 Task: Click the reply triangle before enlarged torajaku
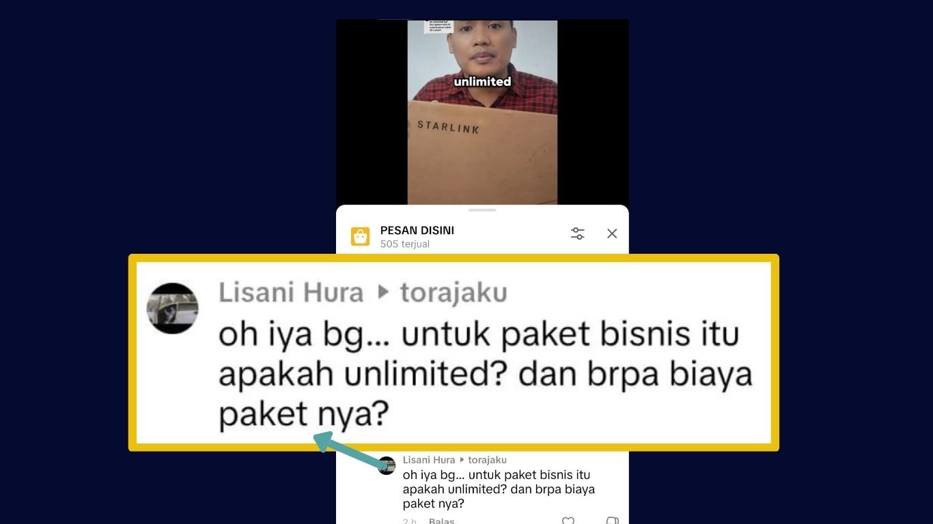[383, 293]
